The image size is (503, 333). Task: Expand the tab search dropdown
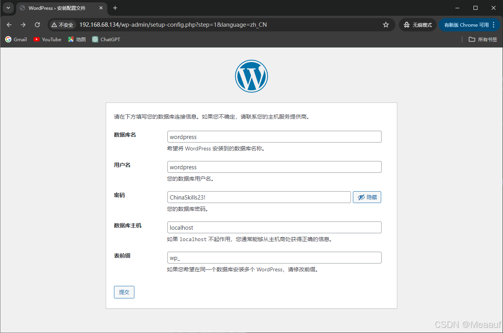[x=8, y=8]
